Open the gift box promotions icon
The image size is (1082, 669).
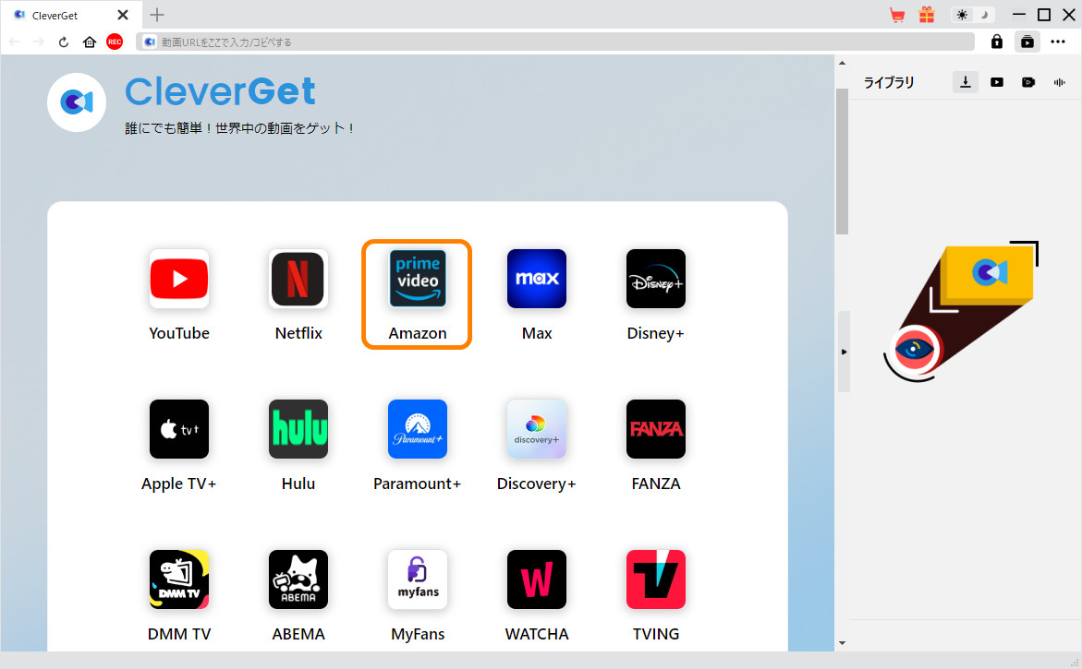pos(927,15)
